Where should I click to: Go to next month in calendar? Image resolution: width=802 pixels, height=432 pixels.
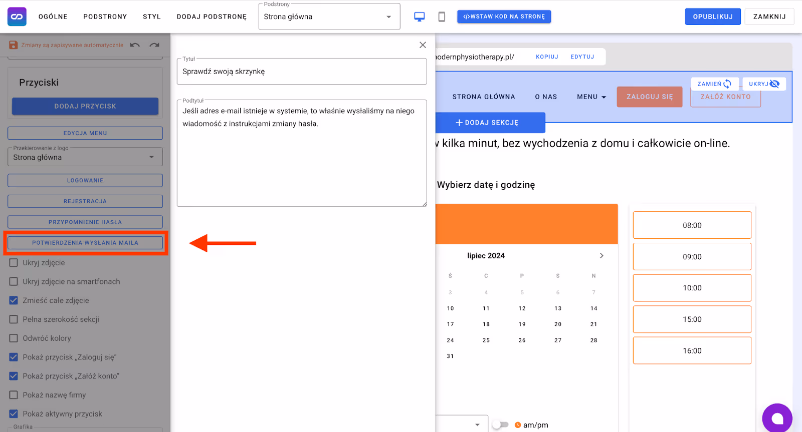click(x=601, y=256)
